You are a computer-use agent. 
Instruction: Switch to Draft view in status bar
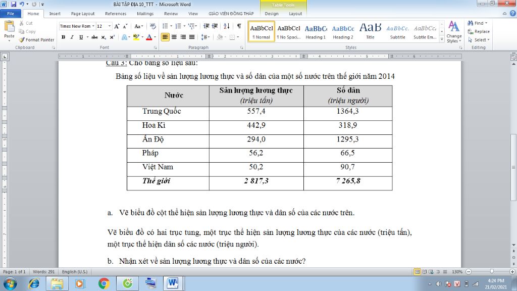click(x=445, y=272)
